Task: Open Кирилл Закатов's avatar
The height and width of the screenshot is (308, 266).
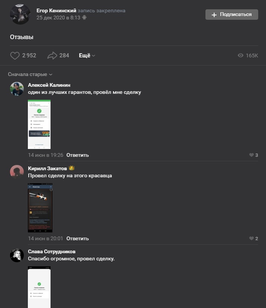Action: (x=17, y=172)
